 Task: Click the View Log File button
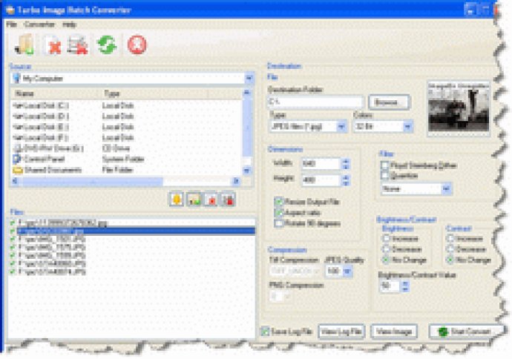point(341,332)
